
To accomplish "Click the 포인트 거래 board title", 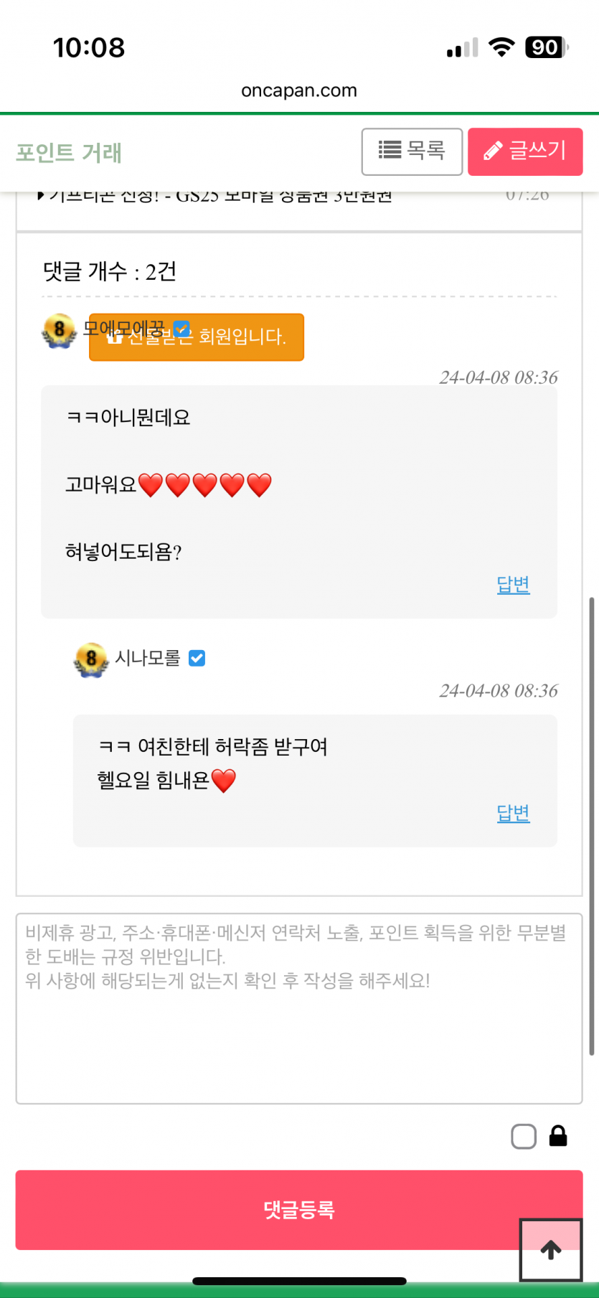I will point(69,153).
